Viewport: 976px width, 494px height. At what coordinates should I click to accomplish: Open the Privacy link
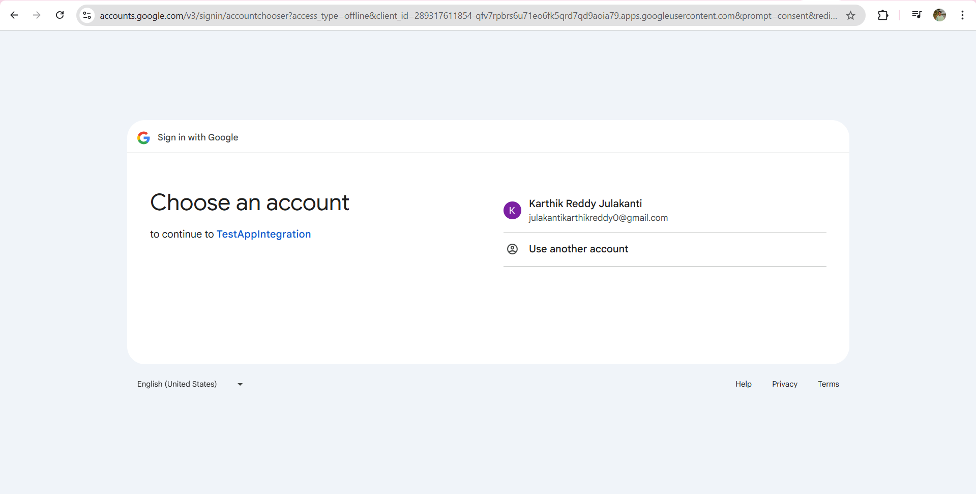click(784, 384)
